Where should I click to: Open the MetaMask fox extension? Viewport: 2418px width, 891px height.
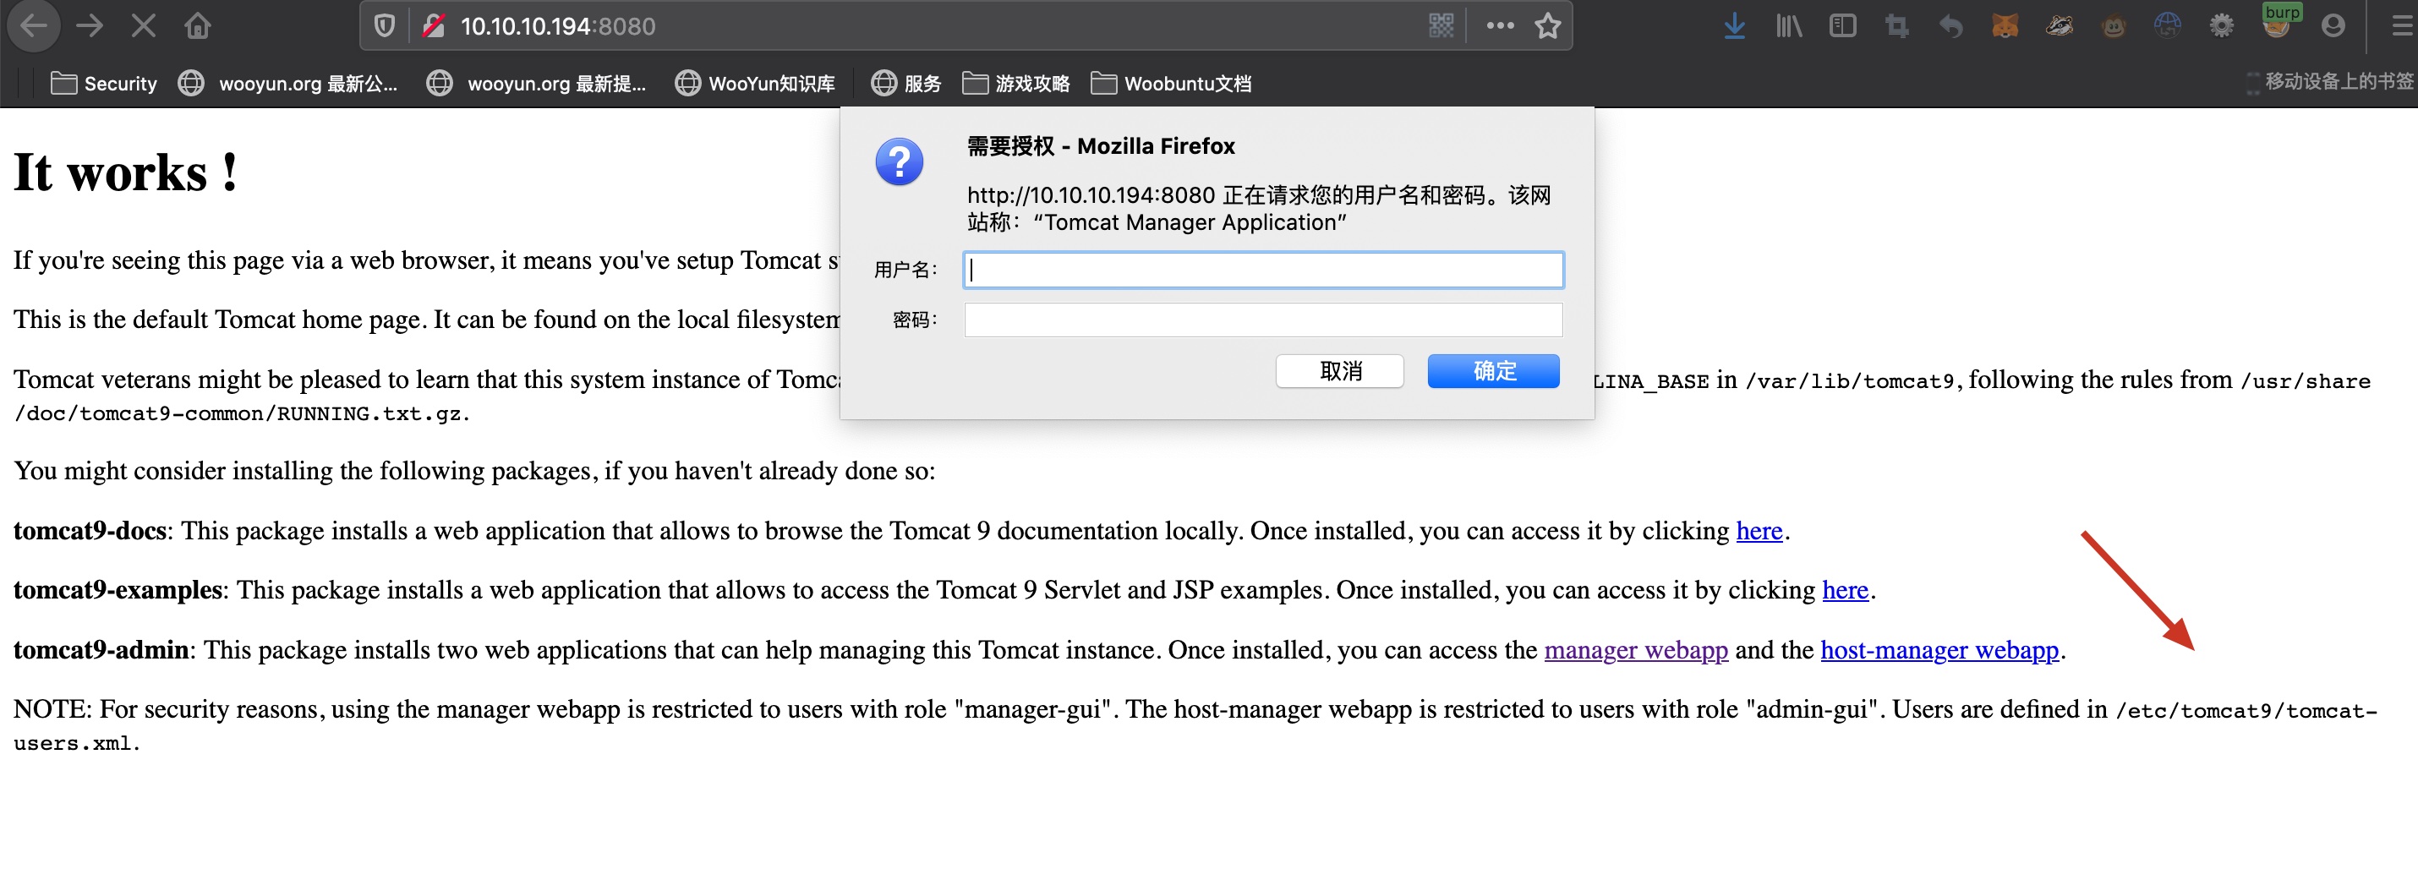(x=2005, y=26)
